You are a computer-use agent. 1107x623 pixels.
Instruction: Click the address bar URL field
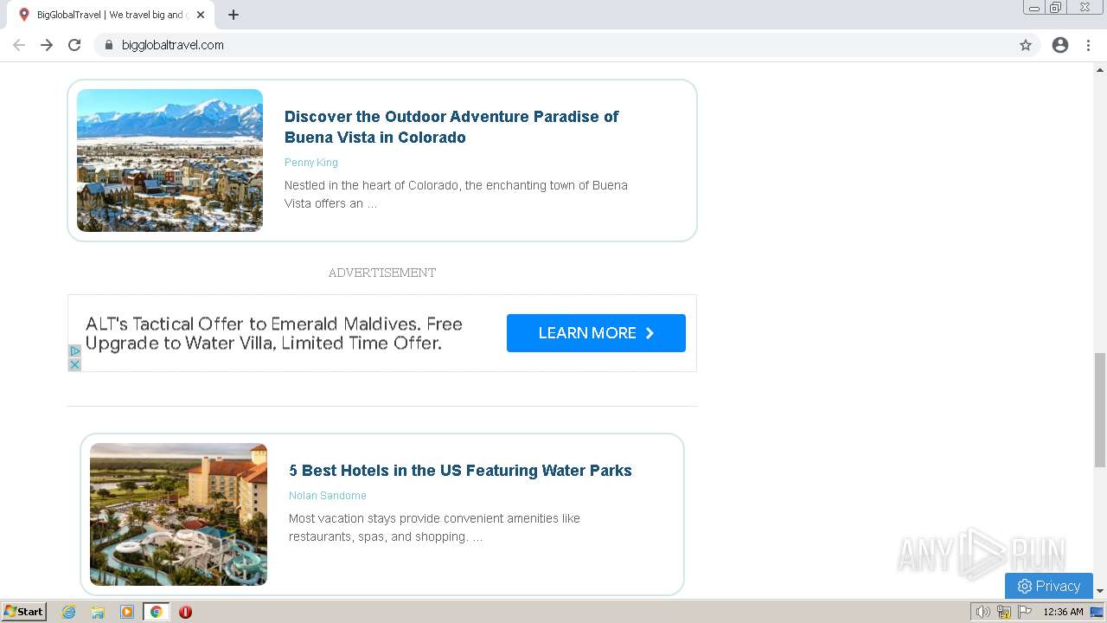pyautogui.click(x=566, y=45)
